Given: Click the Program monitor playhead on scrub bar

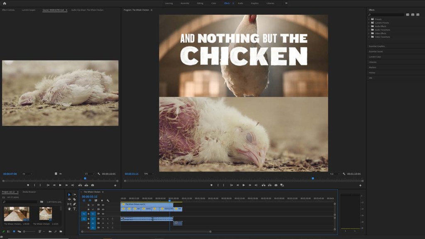Looking at the screenshot, I should pos(313,178).
